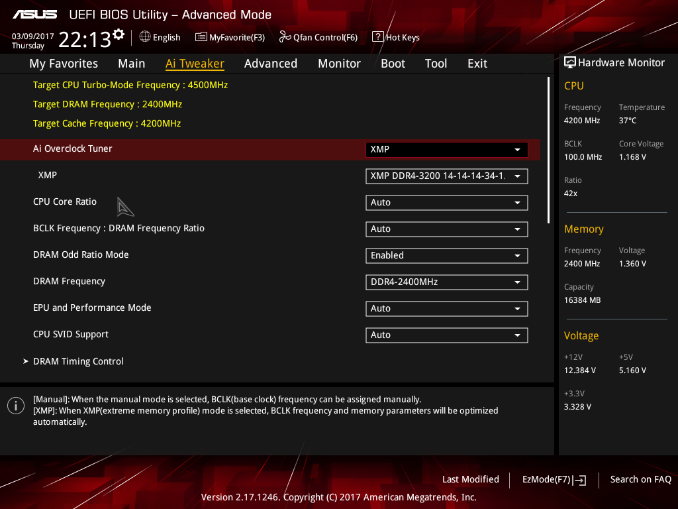This screenshot has height=509, width=678.
Task: Show the Hot Keys list
Action: (396, 37)
